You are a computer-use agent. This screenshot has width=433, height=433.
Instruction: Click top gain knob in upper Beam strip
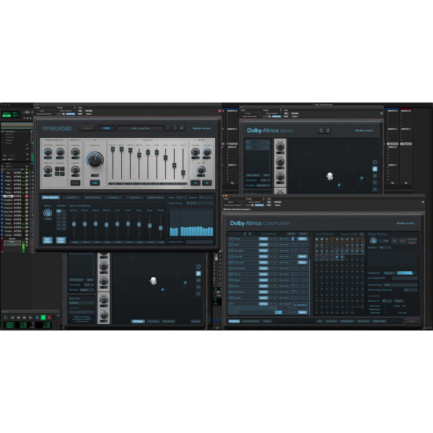[280, 147]
